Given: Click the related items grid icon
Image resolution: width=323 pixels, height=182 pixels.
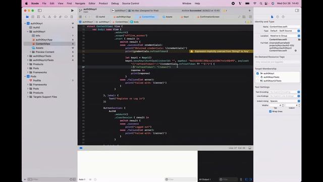Looking at the screenshot, I should point(80,17).
